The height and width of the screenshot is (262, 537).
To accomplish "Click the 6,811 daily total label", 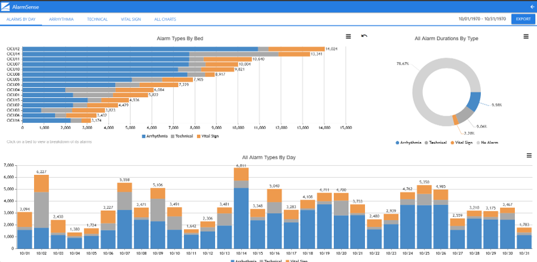I will pos(241,165).
